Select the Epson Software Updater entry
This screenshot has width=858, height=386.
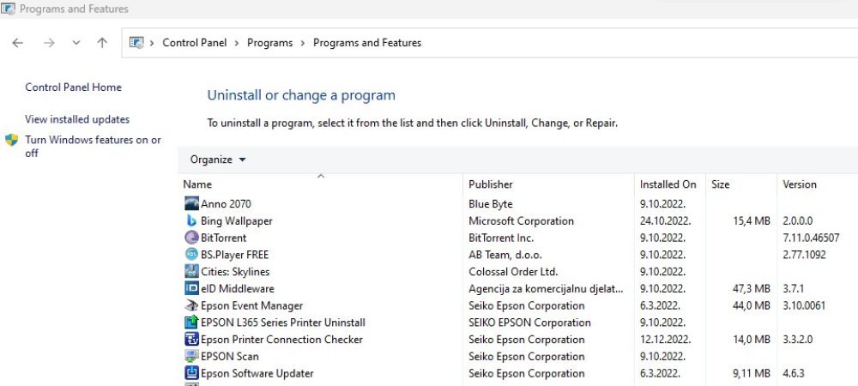coord(257,373)
